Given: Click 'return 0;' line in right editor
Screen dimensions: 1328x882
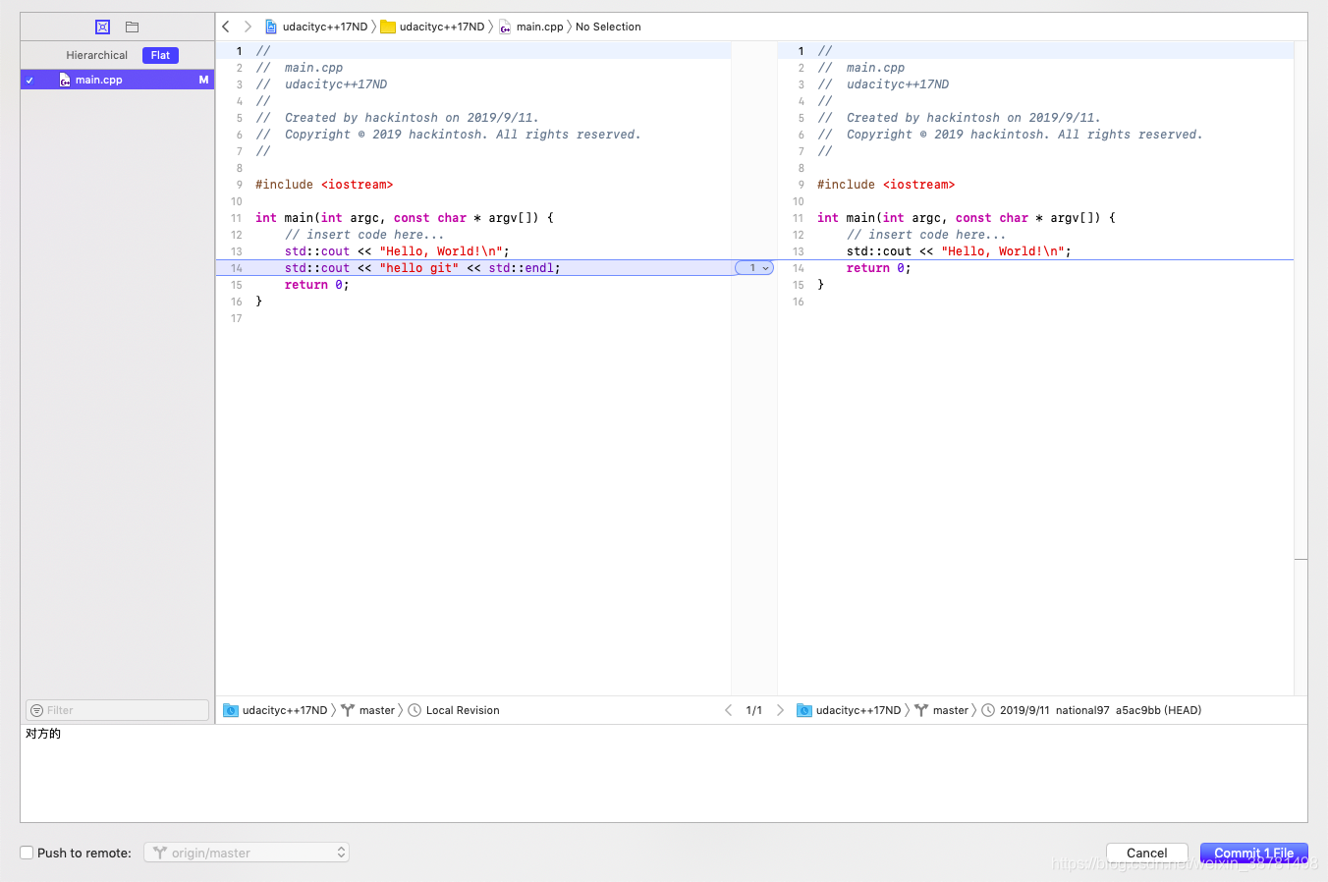Looking at the screenshot, I should point(879,268).
